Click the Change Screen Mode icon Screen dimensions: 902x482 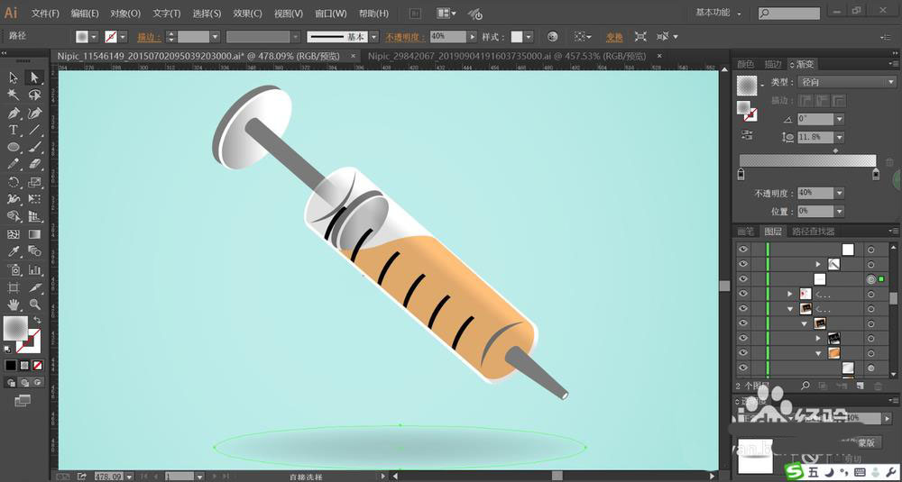[x=23, y=400]
